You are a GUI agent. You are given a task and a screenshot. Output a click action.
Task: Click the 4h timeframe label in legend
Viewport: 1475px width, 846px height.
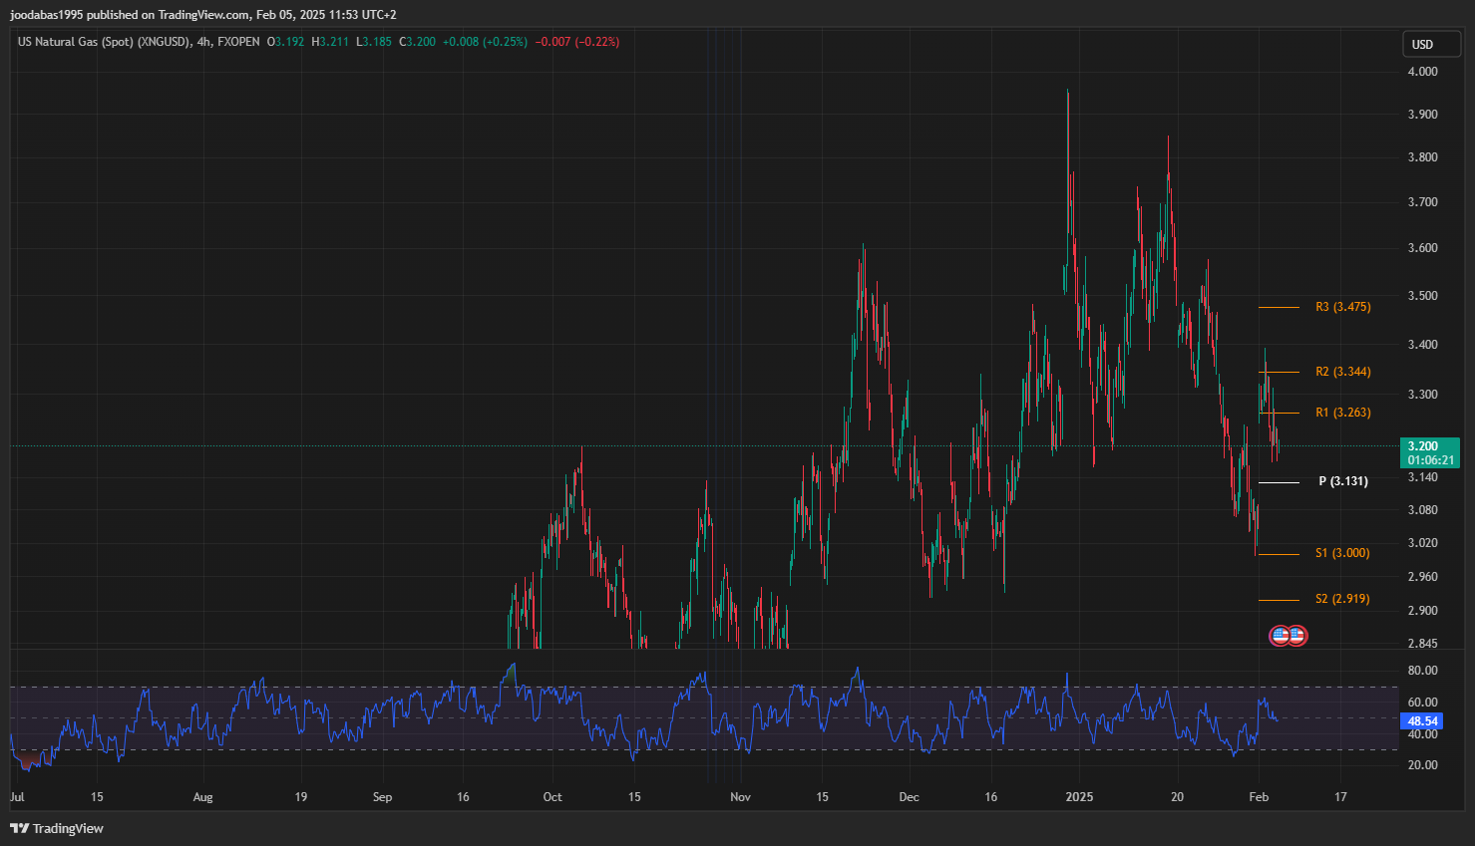tap(204, 42)
